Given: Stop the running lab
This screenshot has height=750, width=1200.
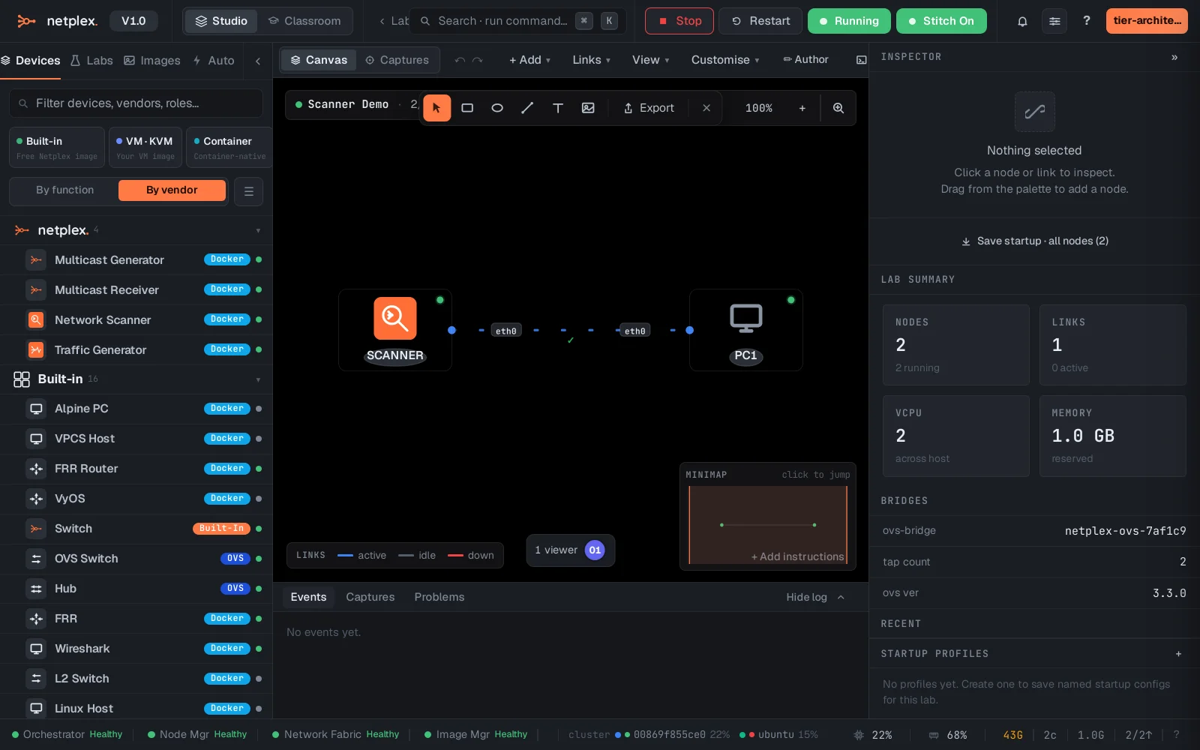Looking at the screenshot, I should tap(679, 21).
